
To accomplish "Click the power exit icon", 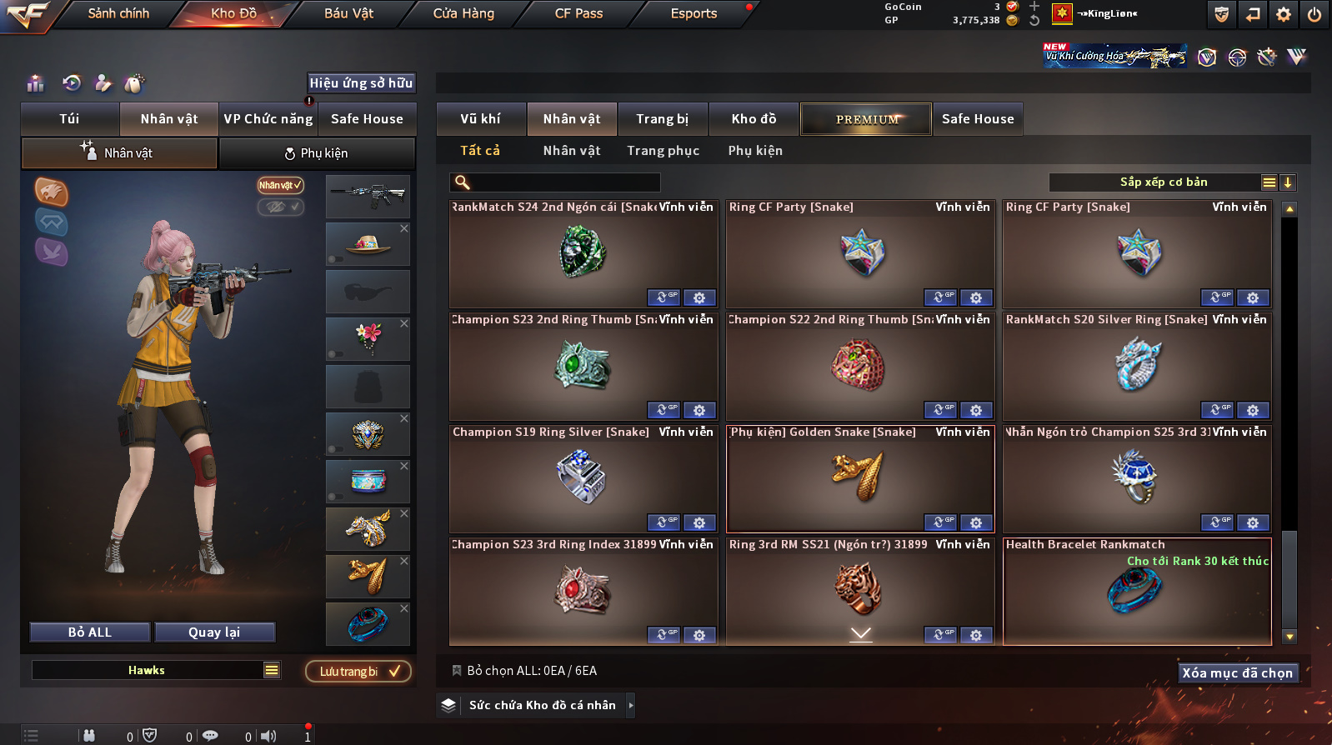I will (x=1314, y=14).
